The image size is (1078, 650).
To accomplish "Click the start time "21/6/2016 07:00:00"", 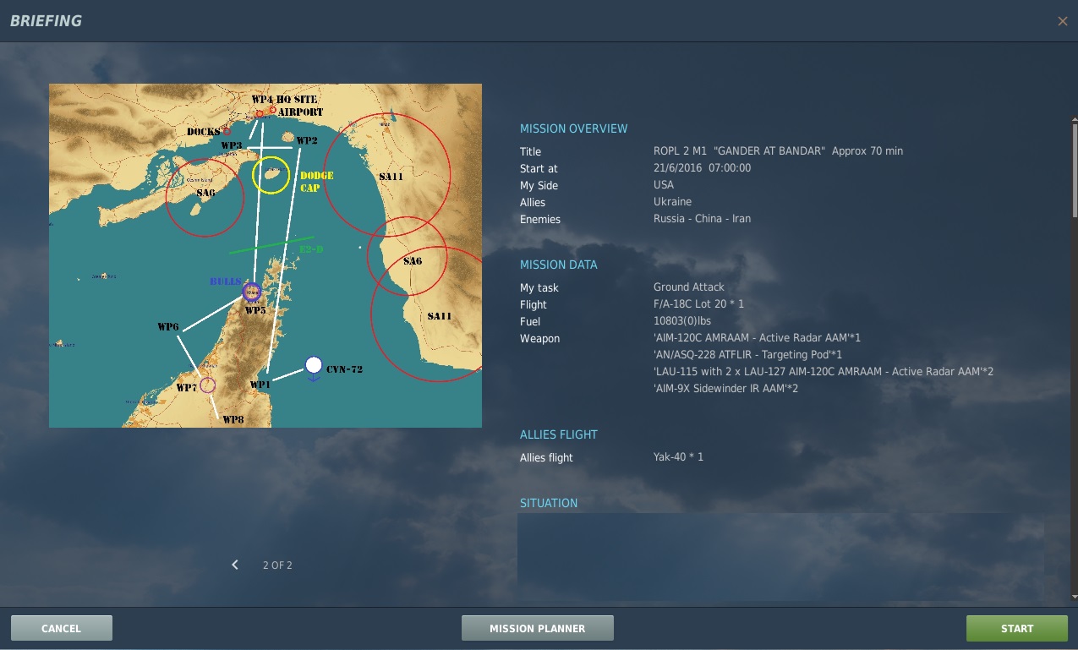I will (703, 168).
